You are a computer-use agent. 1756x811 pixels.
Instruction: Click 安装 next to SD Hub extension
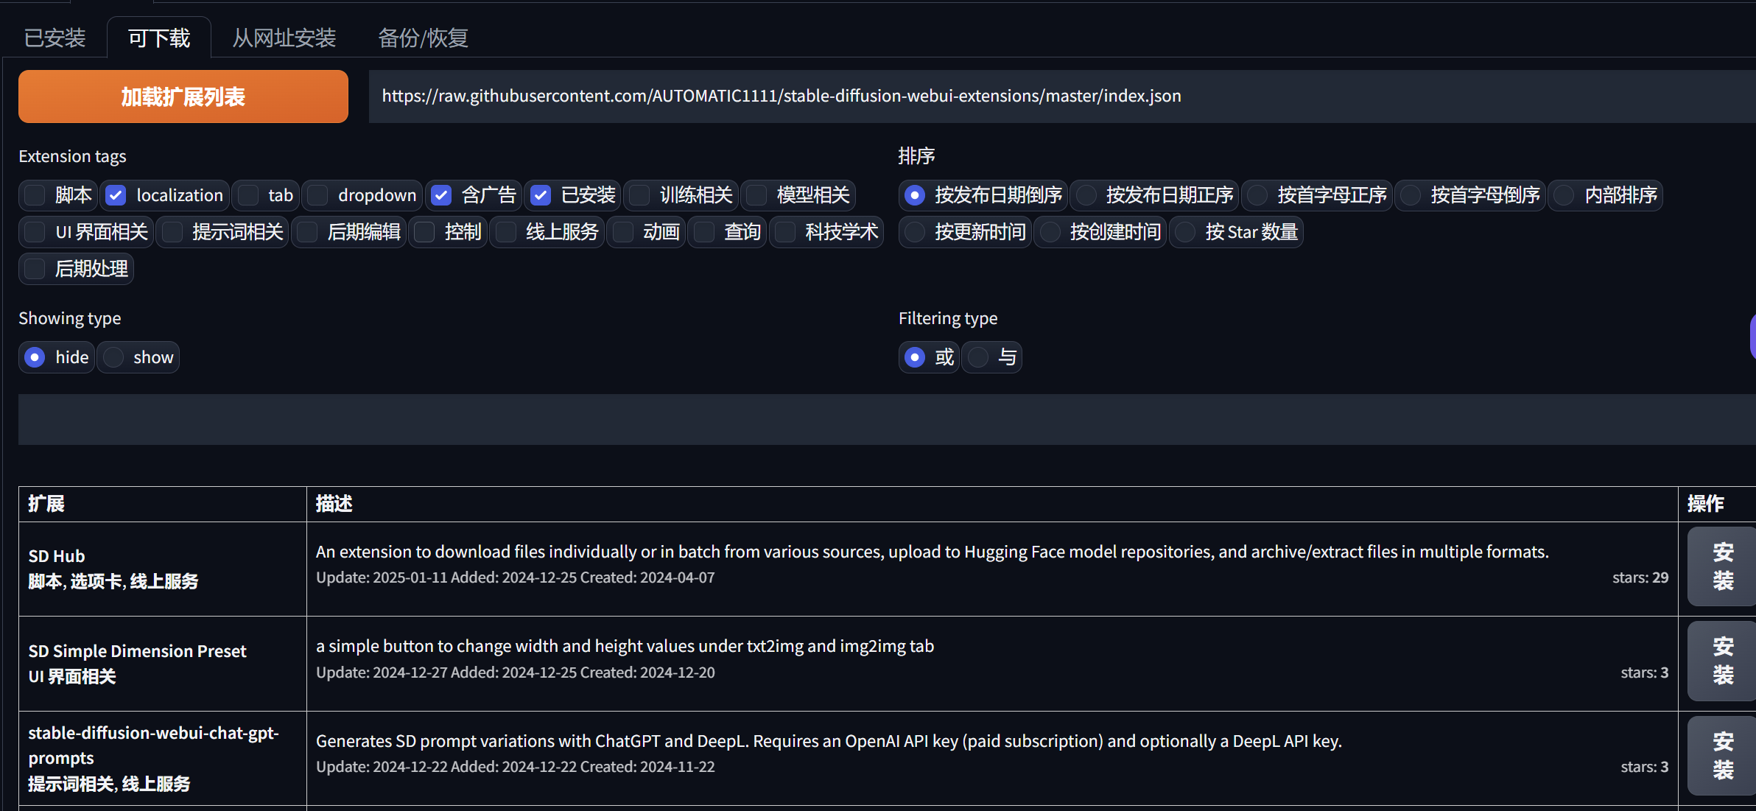[1721, 566]
